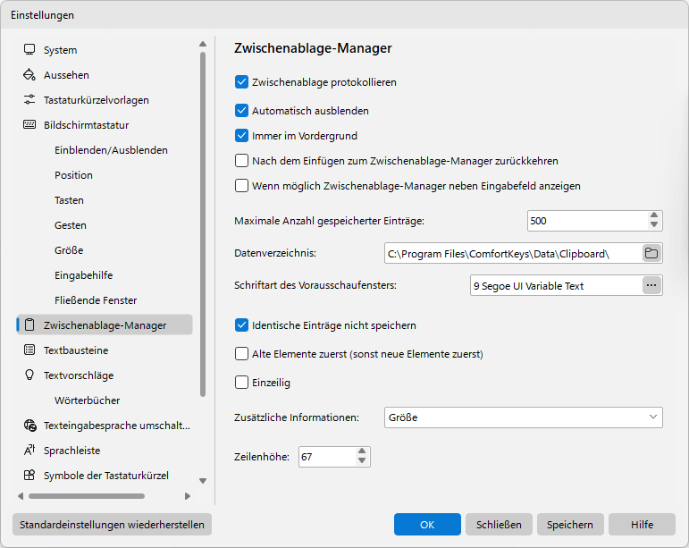
Task: Click the System monitor icon
Action: pos(29,50)
